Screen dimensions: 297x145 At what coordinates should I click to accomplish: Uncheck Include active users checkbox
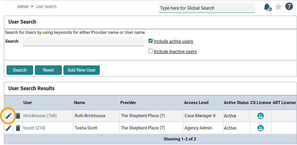[150, 41]
